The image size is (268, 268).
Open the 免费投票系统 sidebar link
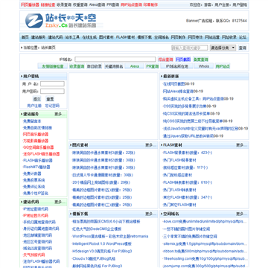point(33,180)
